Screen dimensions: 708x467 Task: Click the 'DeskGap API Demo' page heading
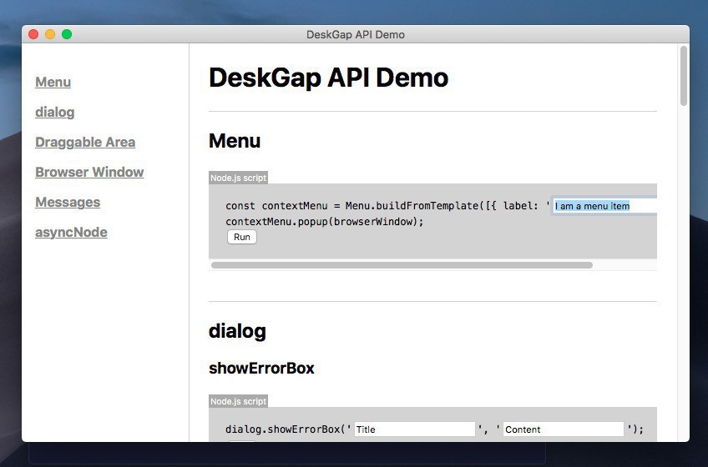pos(328,78)
